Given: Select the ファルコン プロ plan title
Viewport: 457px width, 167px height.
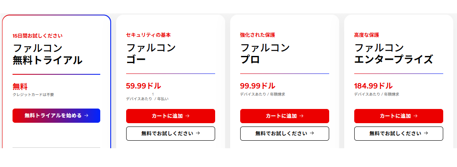Looking at the screenshot, I should click(265, 53).
